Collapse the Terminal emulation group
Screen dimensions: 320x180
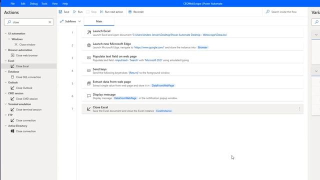pyautogui.click(x=5, y=104)
